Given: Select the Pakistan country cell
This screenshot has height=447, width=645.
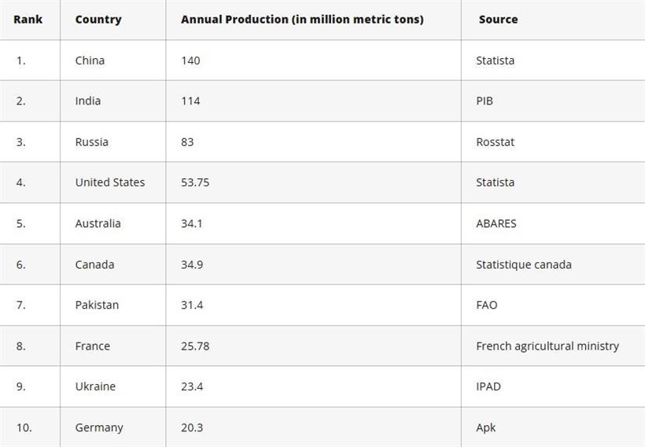Looking at the screenshot, I should (x=97, y=305).
